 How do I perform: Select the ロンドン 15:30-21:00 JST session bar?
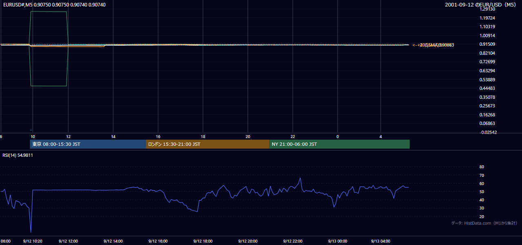coord(207,144)
